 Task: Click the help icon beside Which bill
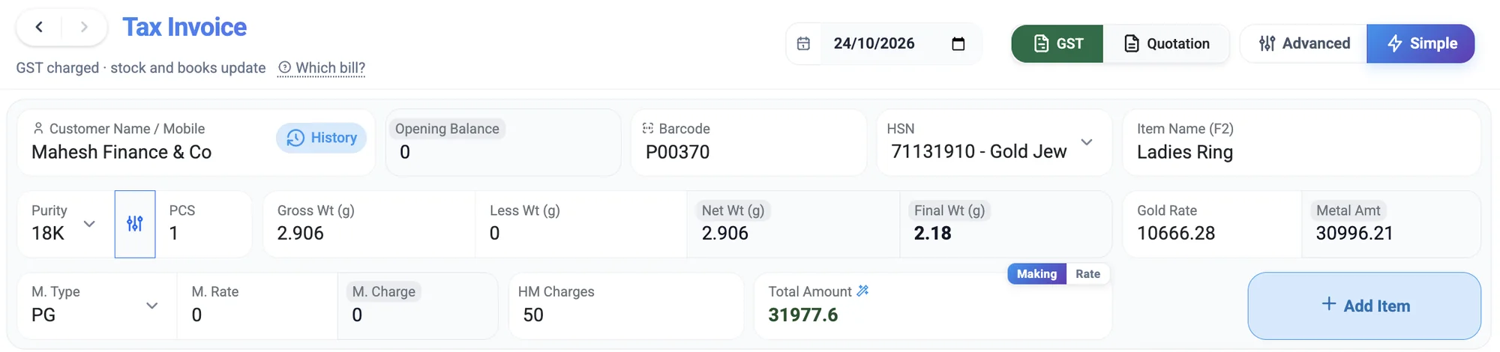pos(284,67)
